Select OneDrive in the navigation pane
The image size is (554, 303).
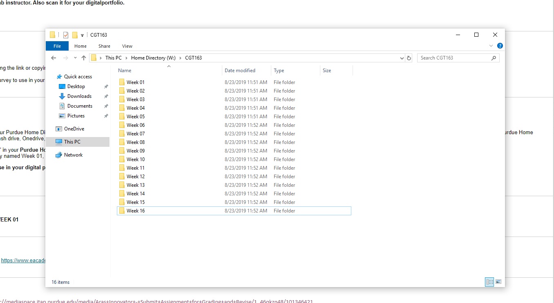click(x=74, y=129)
